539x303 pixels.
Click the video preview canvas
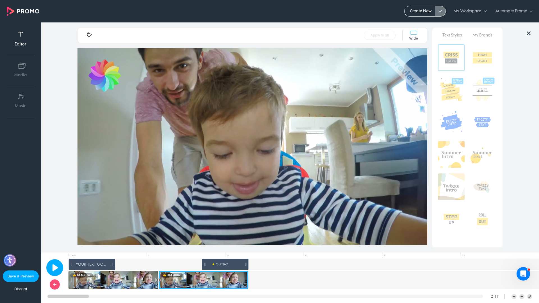(252, 146)
